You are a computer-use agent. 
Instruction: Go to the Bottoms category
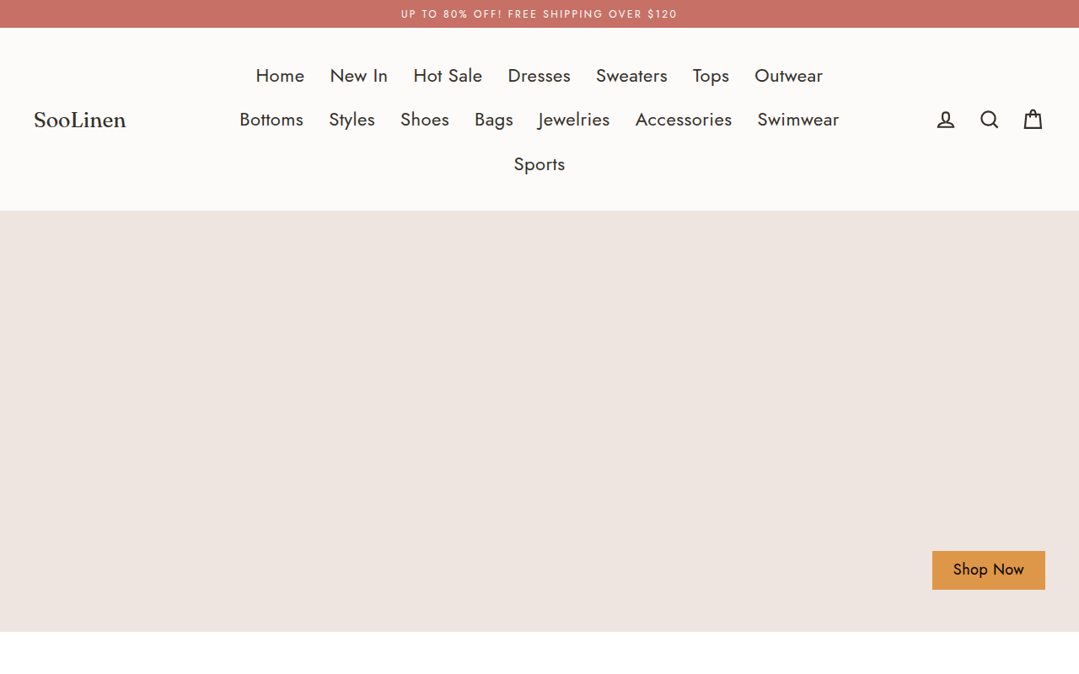pos(271,120)
